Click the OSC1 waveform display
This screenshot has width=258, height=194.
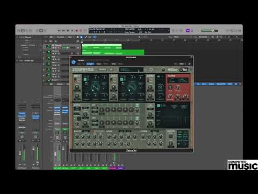(x=95, y=88)
